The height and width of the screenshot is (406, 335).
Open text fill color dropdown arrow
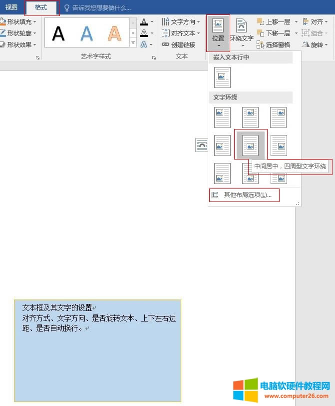[x=152, y=22]
